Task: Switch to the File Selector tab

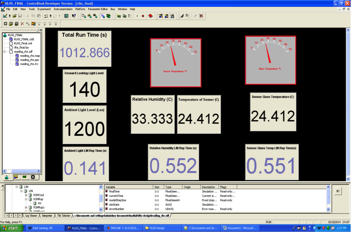Action: (64, 216)
